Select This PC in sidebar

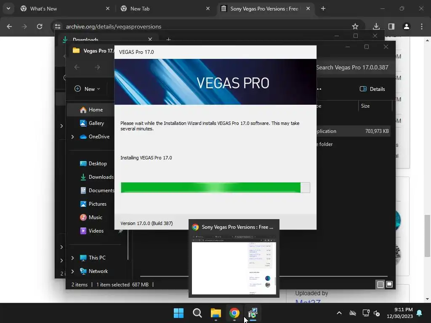(x=93, y=258)
